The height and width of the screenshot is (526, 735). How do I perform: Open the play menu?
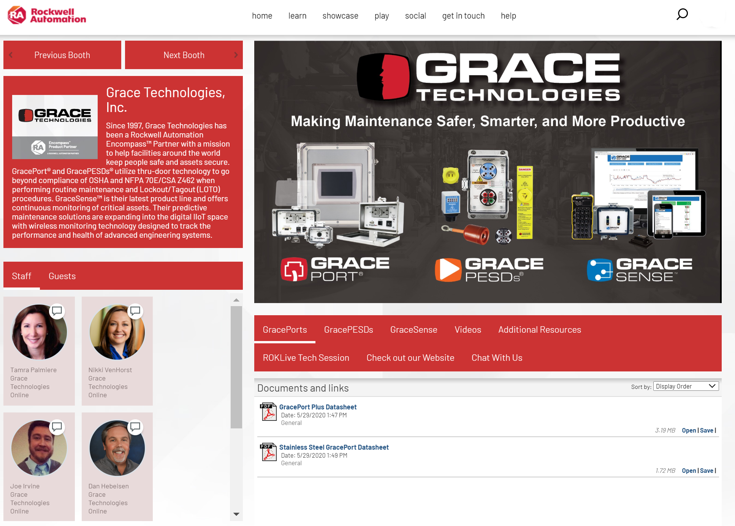(x=382, y=16)
